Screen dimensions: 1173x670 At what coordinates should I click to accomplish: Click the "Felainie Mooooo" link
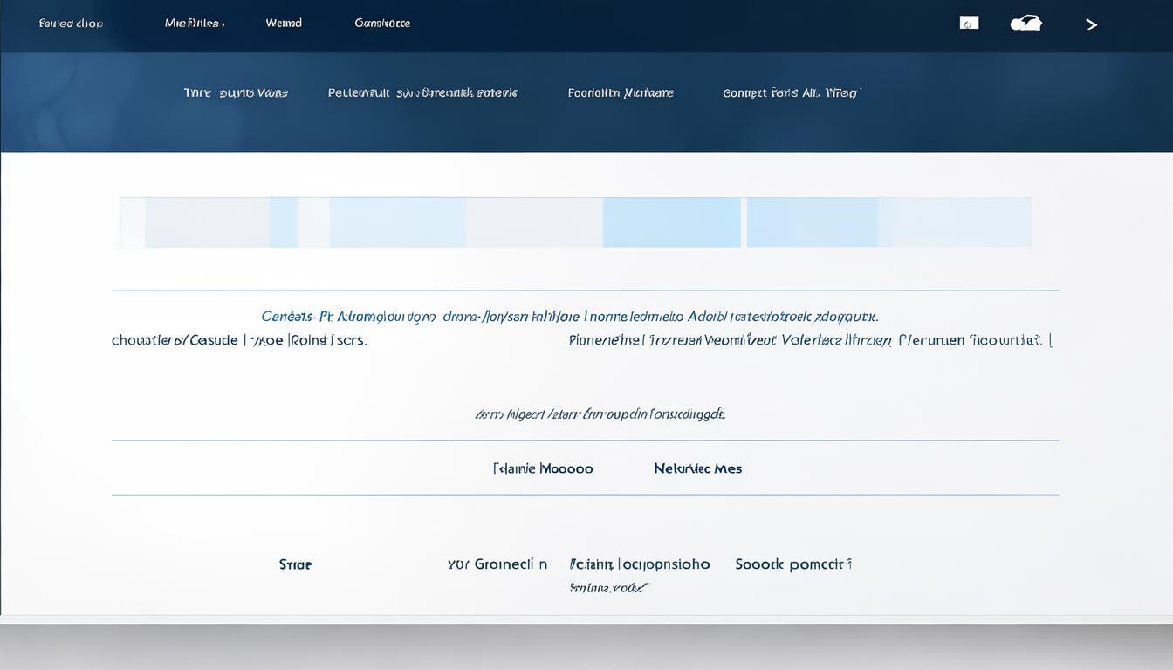click(543, 468)
